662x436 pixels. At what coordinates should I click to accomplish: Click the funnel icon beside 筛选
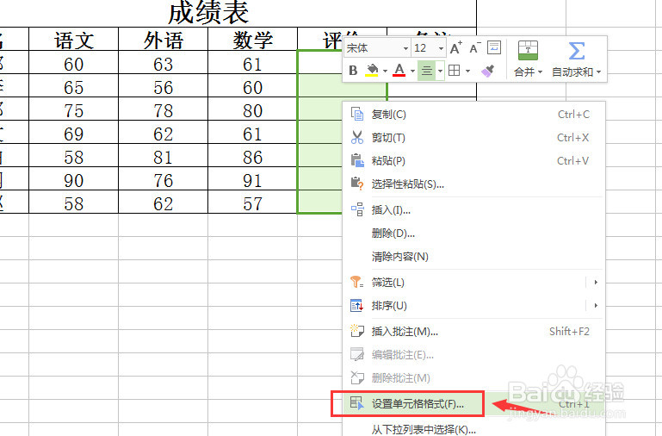[357, 282]
